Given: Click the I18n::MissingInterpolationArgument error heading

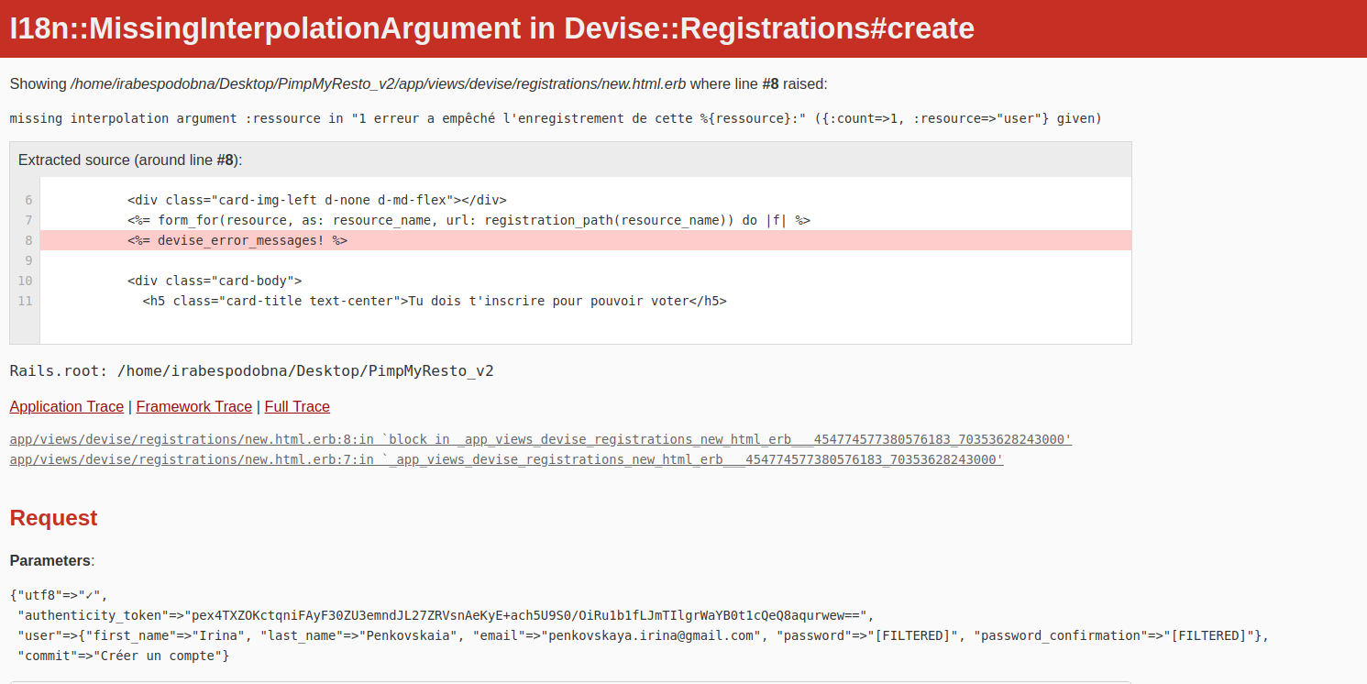Looking at the screenshot, I should 492,28.
